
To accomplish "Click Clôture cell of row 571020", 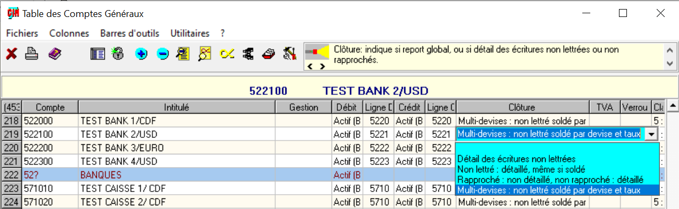I will pyautogui.click(x=522, y=202).
